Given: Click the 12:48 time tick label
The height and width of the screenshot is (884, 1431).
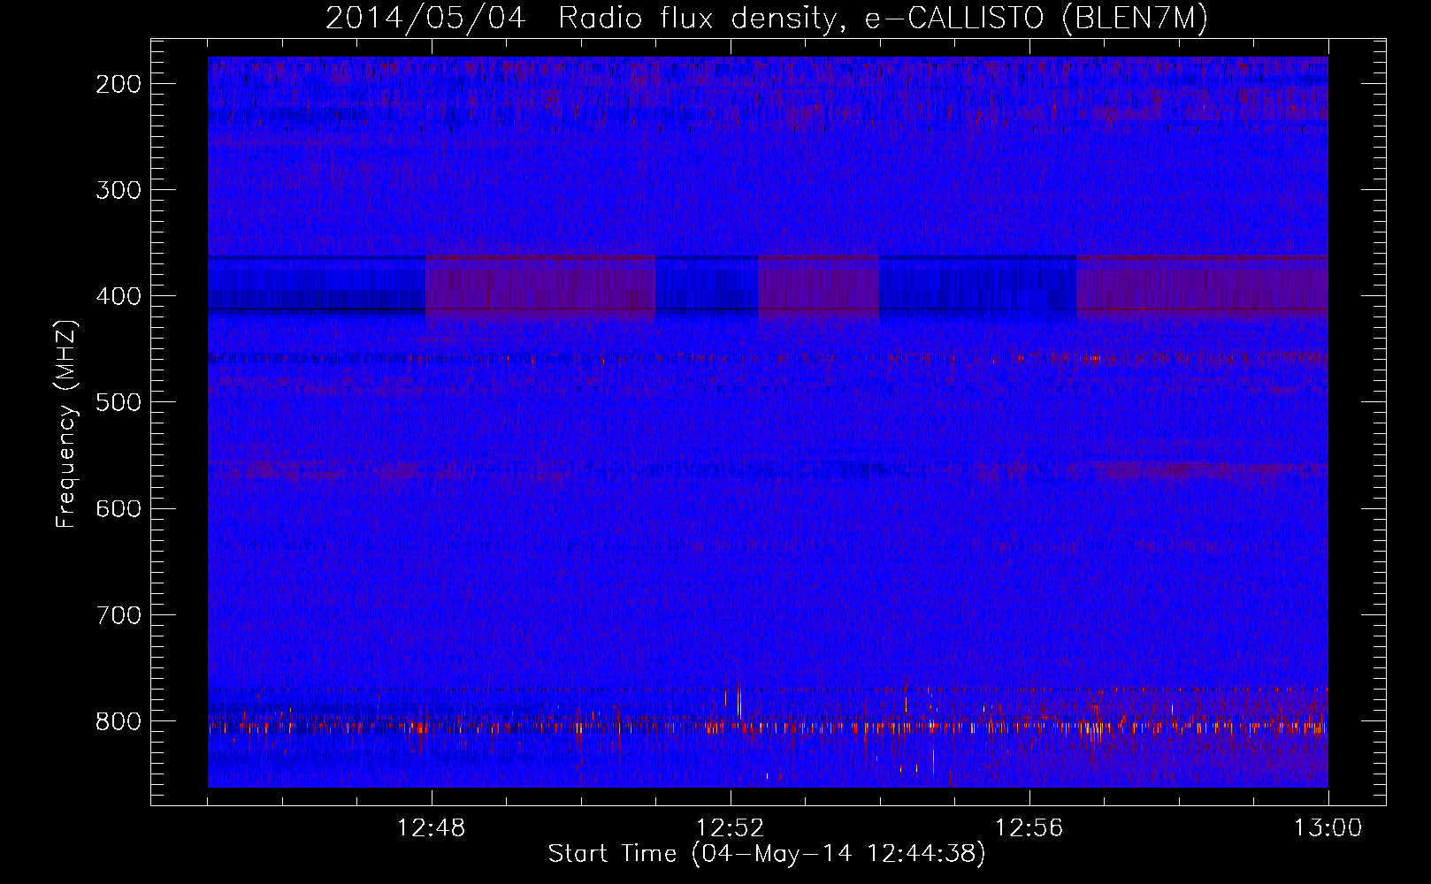Looking at the screenshot, I should tap(432, 828).
